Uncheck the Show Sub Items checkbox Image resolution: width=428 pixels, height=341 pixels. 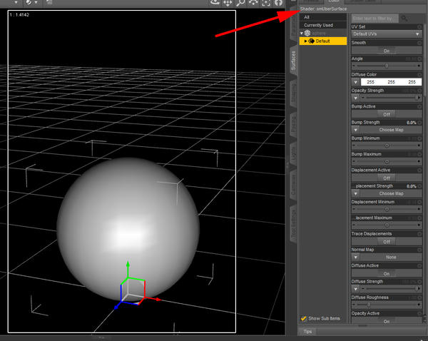pyautogui.click(x=304, y=318)
